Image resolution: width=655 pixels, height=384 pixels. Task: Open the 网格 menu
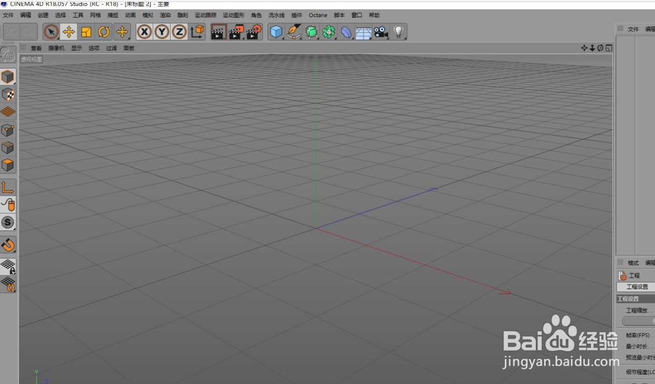tap(95, 16)
